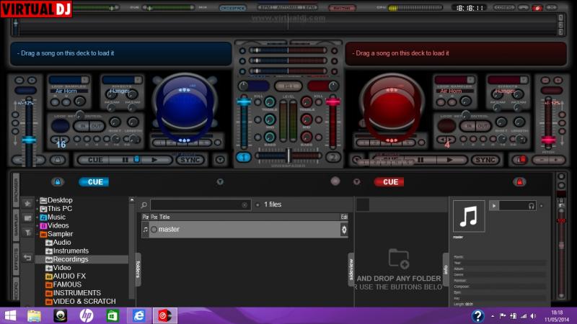Set right deck loop OUT point

(x=482, y=126)
